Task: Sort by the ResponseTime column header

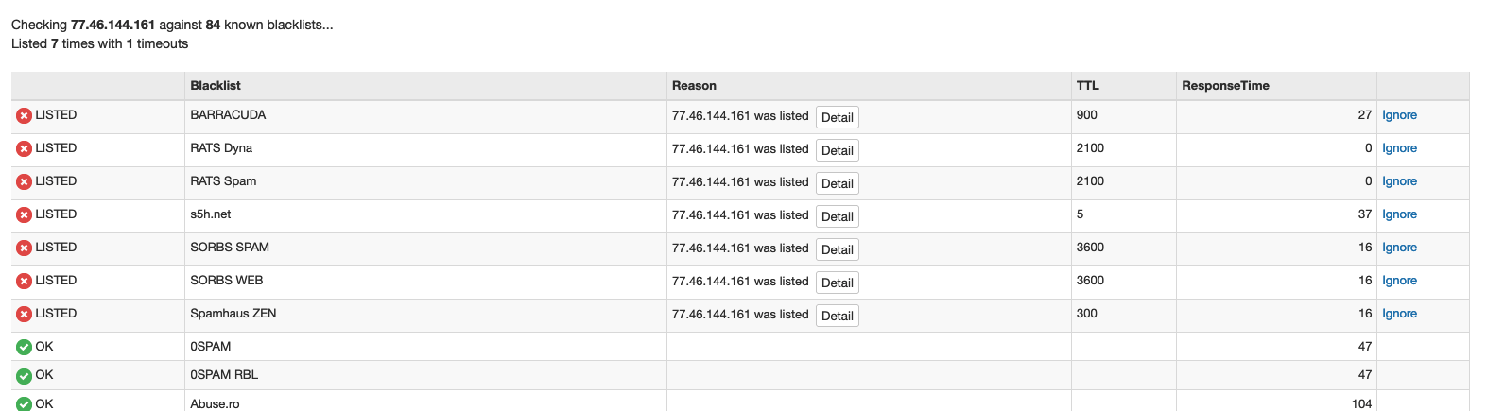Action: pyautogui.click(x=1225, y=86)
